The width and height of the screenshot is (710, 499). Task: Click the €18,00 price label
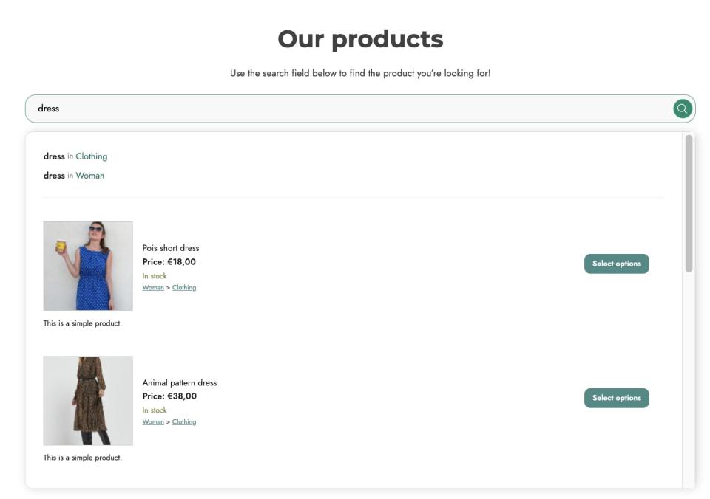click(x=169, y=262)
